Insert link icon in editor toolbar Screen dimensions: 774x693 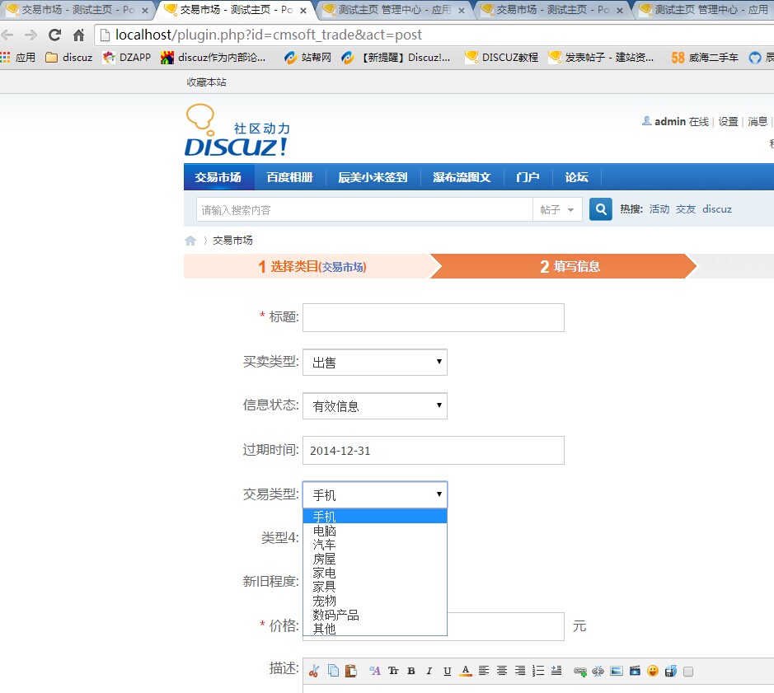(x=580, y=672)
